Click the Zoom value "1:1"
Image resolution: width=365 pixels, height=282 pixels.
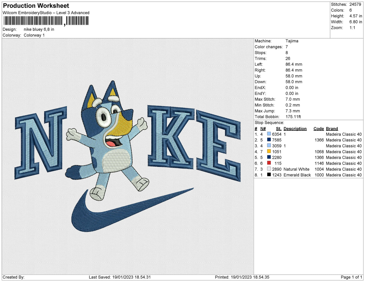click(x=352, y=28)
